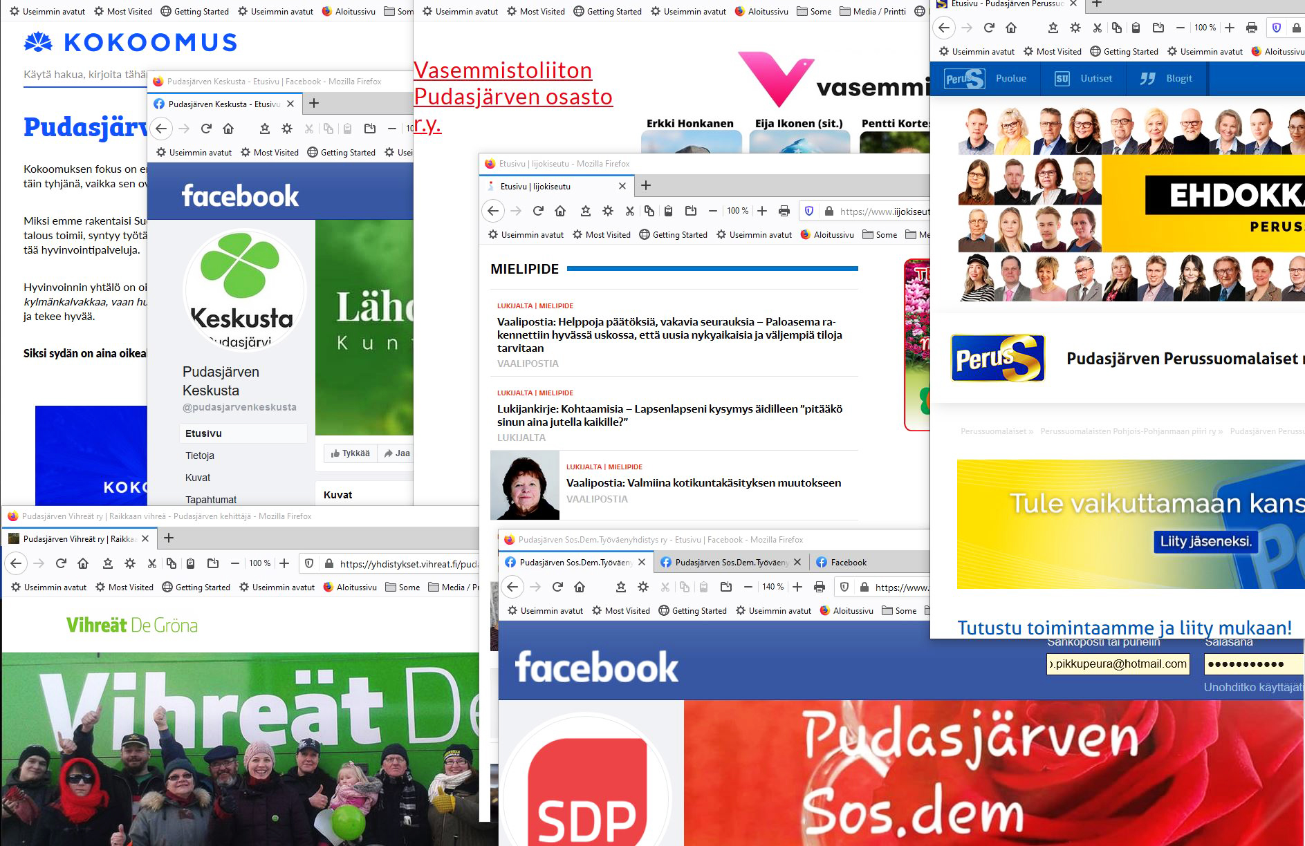Open the Tutustu toimintaamme ja liity mukaan! link

coord(1124,628)
